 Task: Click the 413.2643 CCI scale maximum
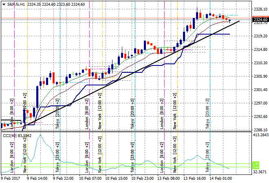pyautogui.click(x=261, y=135)
